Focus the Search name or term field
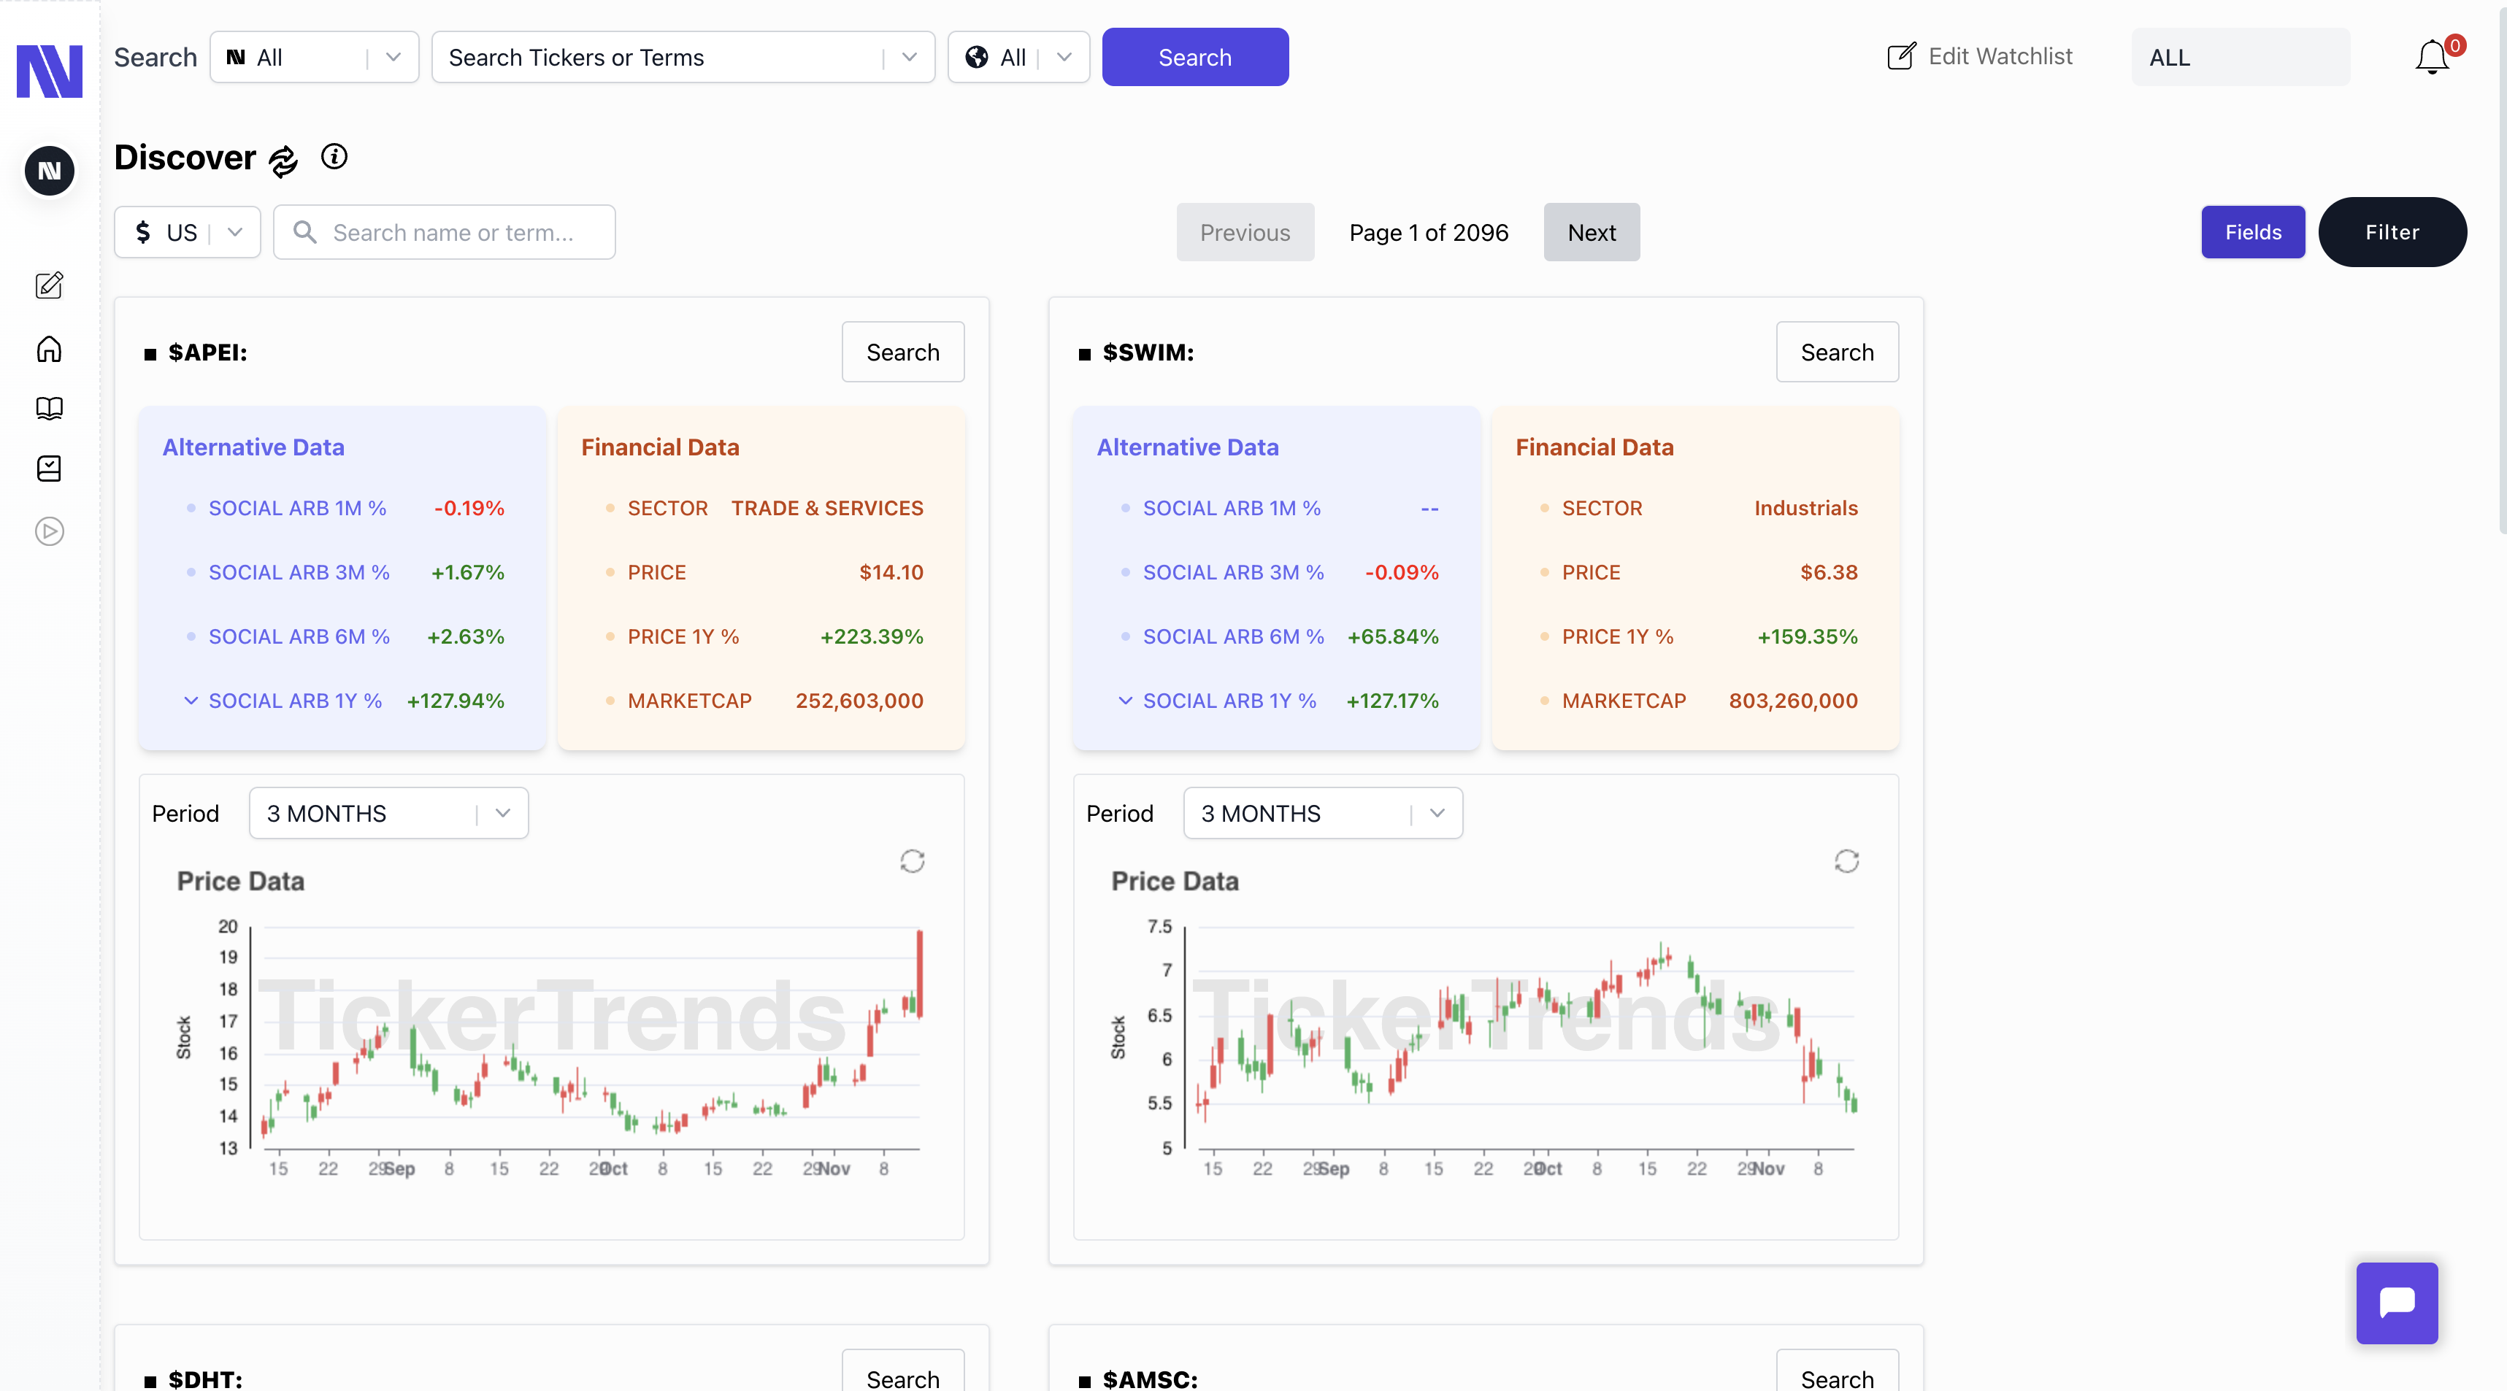The image size is (2507, 1391). 444,231
